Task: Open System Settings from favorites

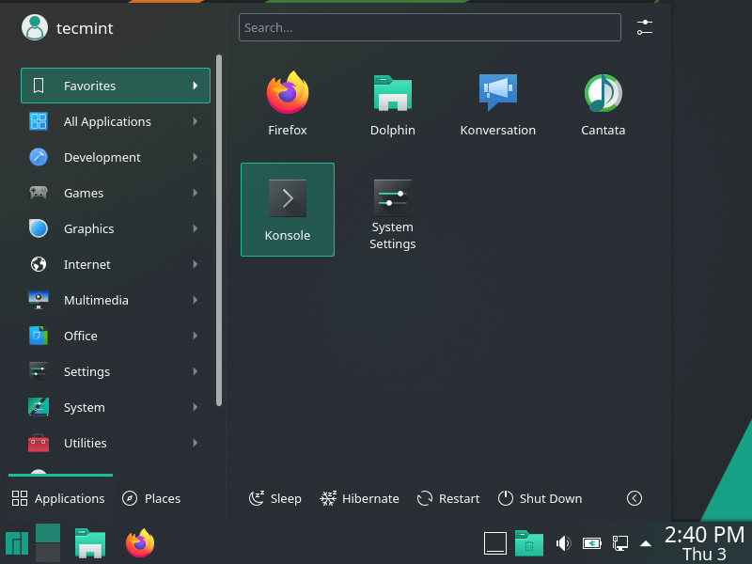Action: (392, 214)
